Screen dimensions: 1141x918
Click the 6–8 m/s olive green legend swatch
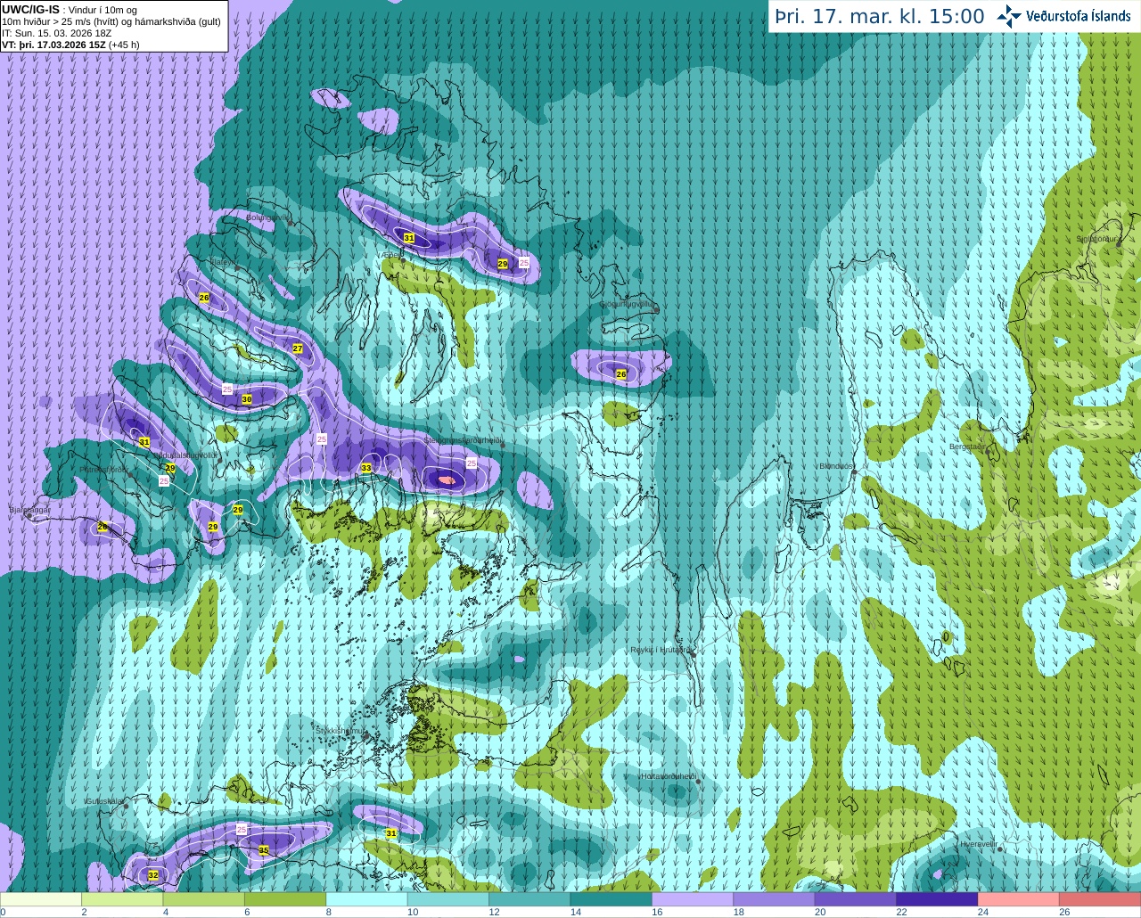[285, 899]
